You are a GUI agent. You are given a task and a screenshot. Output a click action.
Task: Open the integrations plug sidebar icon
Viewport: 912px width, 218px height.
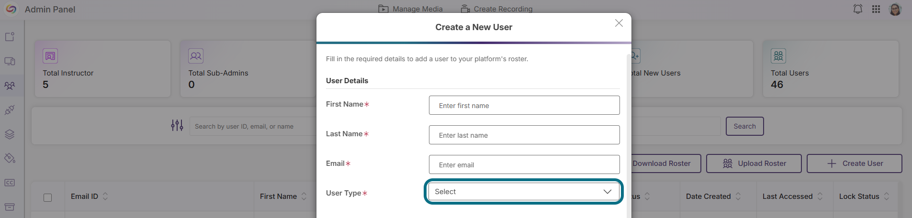(10, 110)
